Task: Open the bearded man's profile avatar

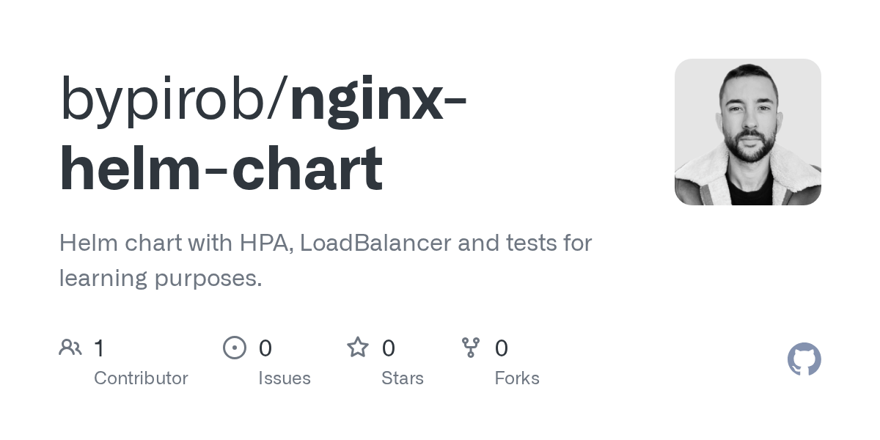Action: (x=747, y=132)
